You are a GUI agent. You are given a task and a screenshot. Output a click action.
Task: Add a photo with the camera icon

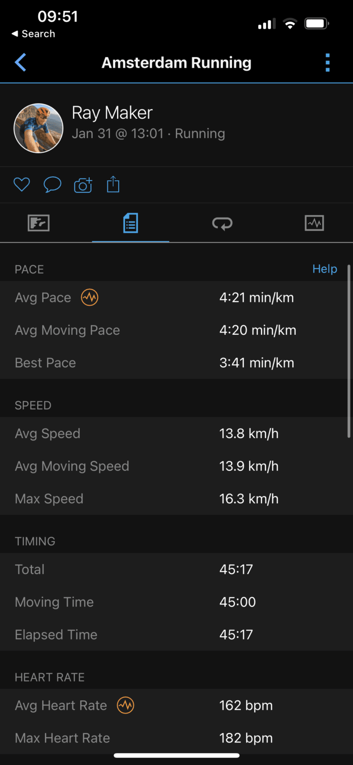pos(83,185)
